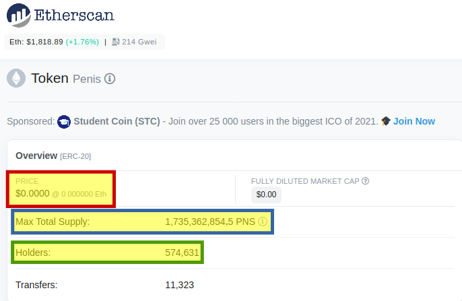This screenshot has height=301, width=462.
Task: Click the grey Ethereum token icon
Action: point(16,78)
